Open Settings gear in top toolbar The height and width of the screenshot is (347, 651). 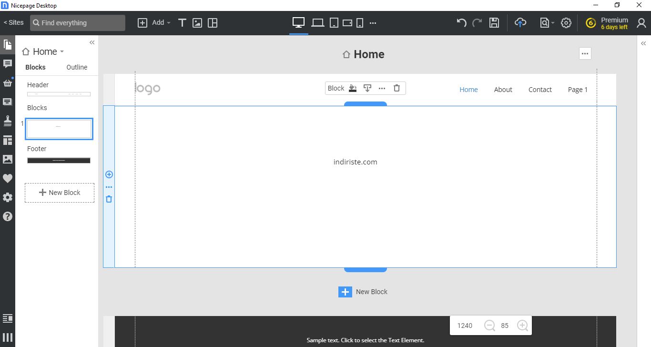tap(566, 23)
